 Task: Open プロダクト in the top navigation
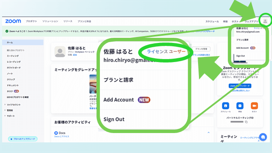click(x=31, y=21)
